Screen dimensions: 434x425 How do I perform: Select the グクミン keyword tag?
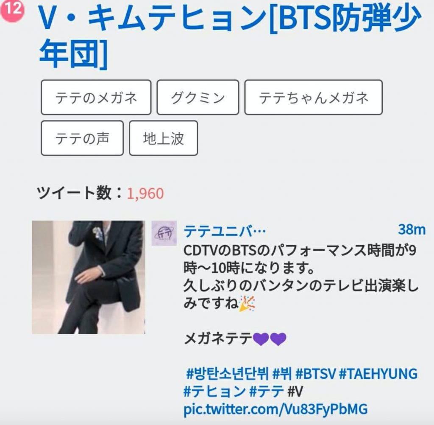(198, 97)
